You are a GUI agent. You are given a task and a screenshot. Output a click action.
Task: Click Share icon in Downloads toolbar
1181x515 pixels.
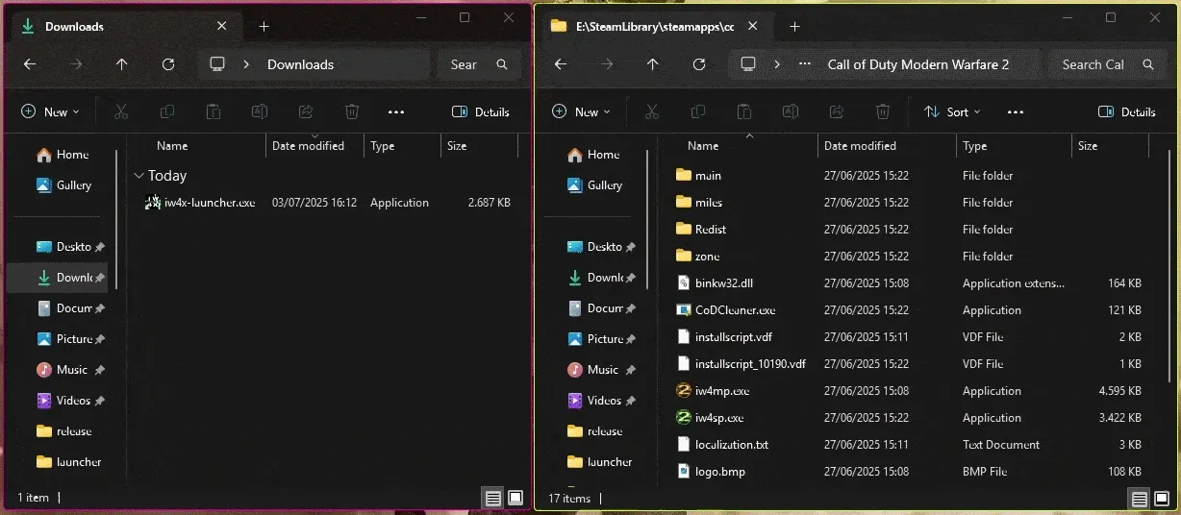tap(306, 111)
